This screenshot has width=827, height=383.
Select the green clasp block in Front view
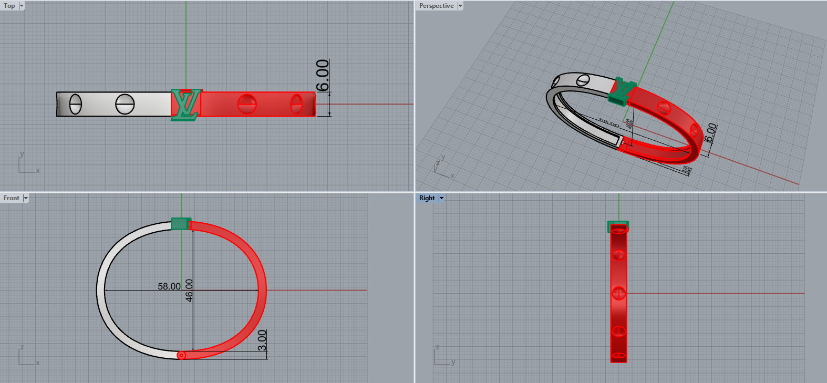181,224
